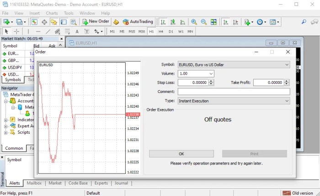Open the Profiles toolbar icon
320x196 pixels.
(19, 22)
